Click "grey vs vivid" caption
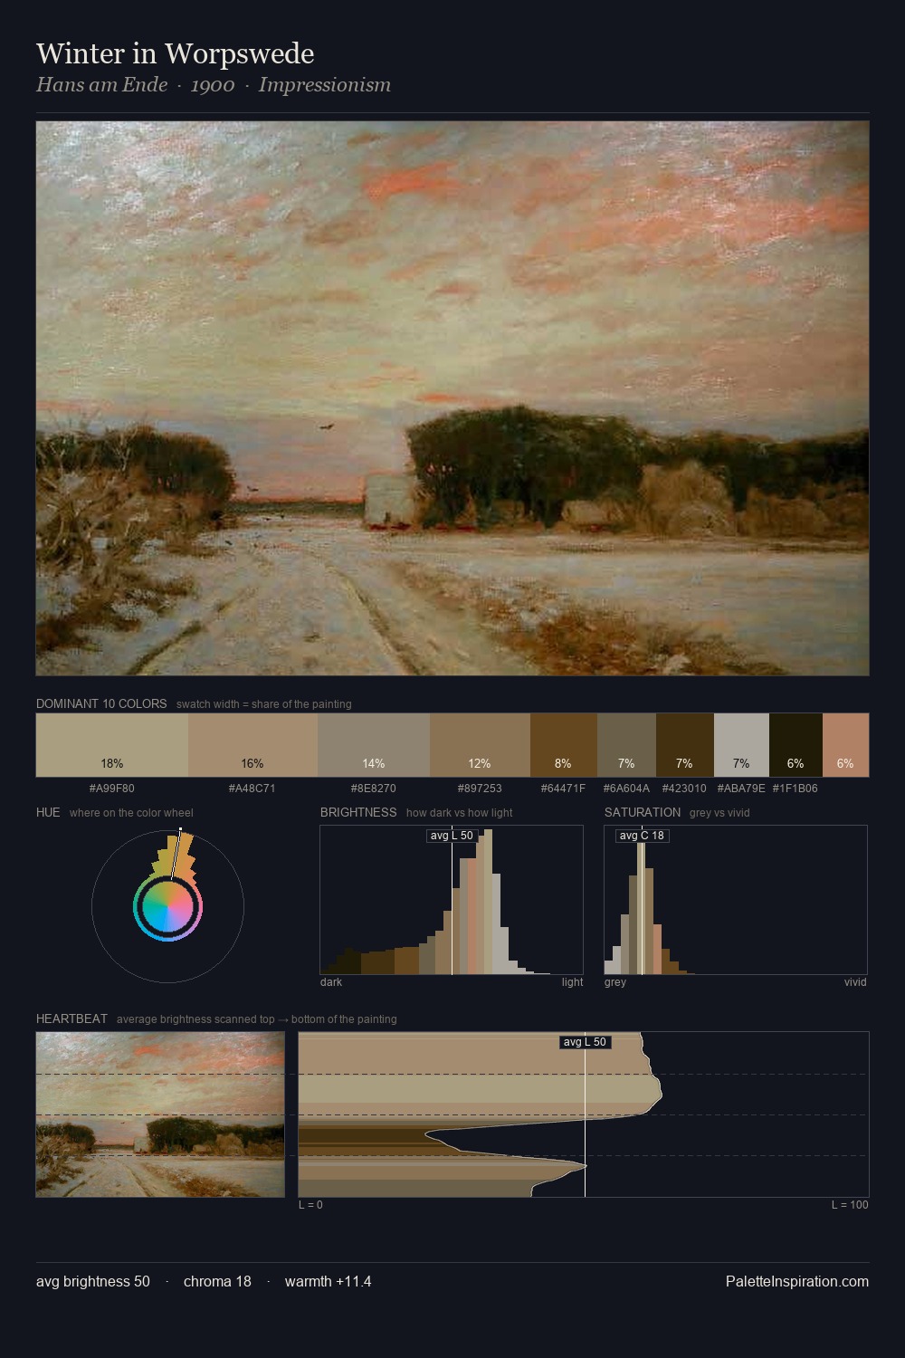The height and width of the screenshot is (1358, 905). (x=720, y=813)
